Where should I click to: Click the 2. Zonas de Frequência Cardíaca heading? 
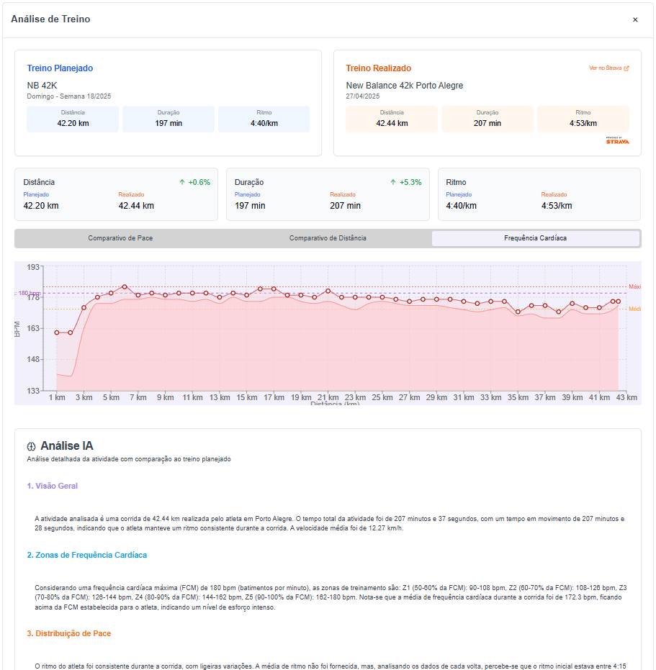87,555
